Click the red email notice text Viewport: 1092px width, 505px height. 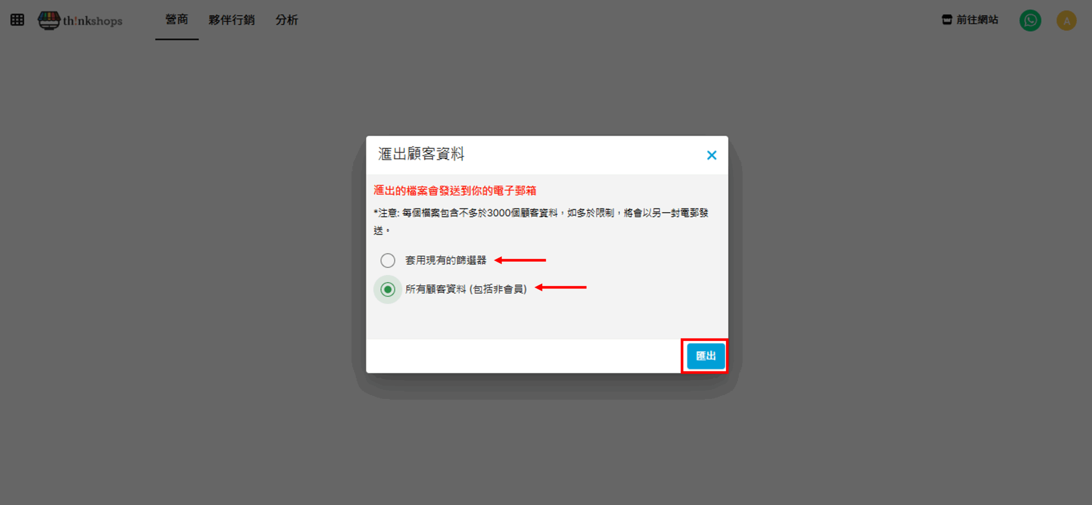pos(455,190)
